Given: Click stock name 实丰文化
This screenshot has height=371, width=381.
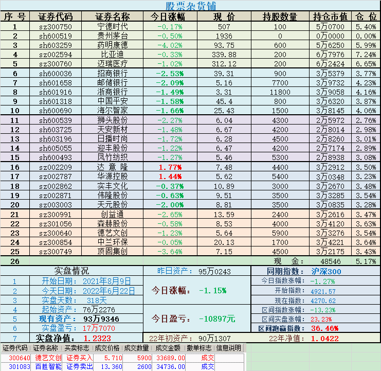Looking at the screenshot, I should coord(113,186).
